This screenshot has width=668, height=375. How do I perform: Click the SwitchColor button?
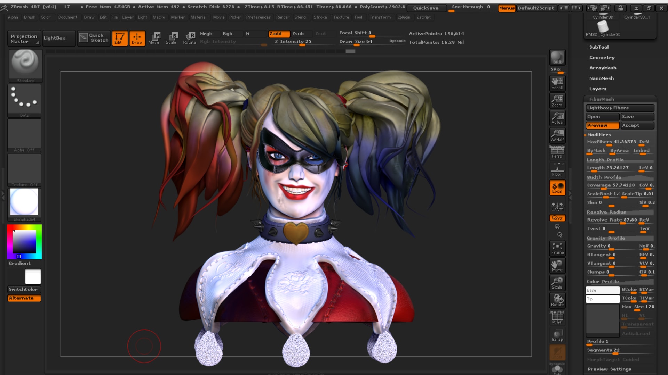click(x=24, y=289)
